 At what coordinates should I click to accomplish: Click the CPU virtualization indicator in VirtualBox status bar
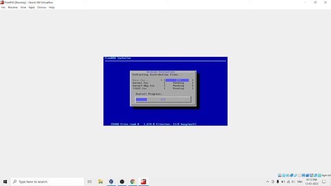point(311,175)
